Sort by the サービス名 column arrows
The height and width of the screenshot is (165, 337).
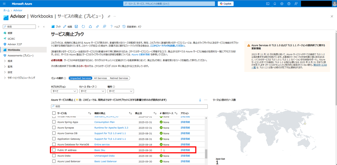point(90,113)
